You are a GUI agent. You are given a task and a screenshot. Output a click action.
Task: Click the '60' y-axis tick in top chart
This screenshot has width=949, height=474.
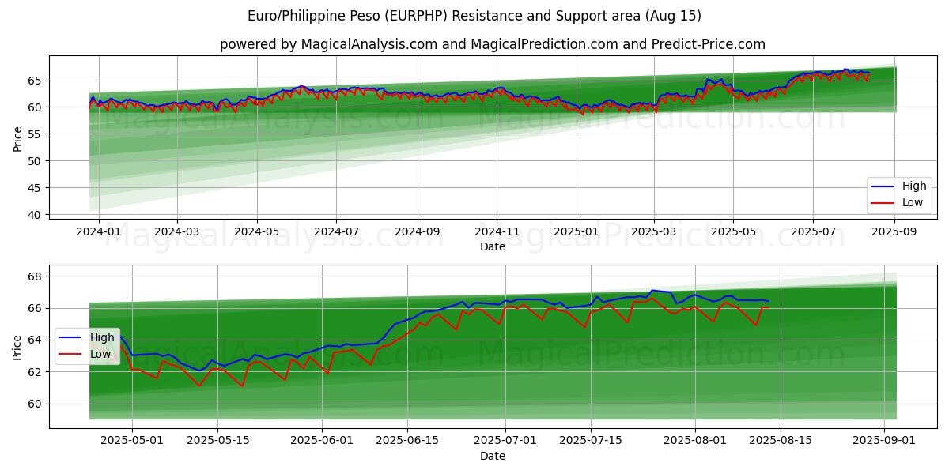36,107
